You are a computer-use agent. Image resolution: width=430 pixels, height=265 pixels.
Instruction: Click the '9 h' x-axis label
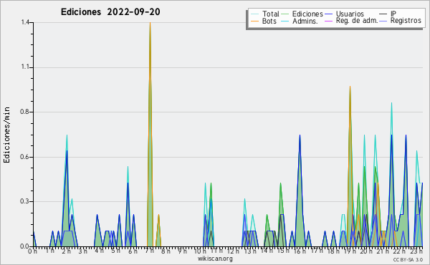pyautogui.click(x=183, y=251)
